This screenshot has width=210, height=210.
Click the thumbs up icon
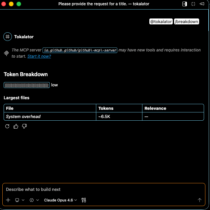pos(16,126)
